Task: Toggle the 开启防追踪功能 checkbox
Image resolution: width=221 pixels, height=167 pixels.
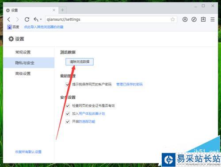Action: click(x=68, y=122)
